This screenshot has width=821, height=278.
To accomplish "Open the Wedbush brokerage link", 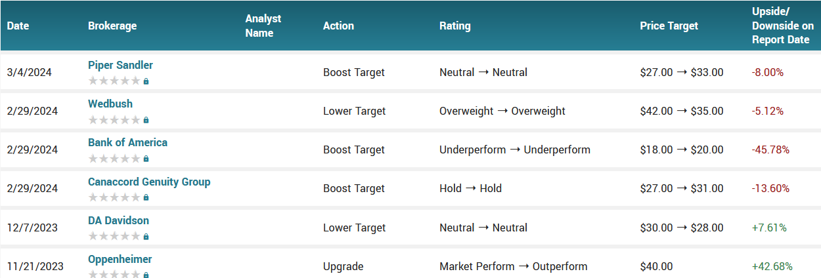I will [110, 104].
